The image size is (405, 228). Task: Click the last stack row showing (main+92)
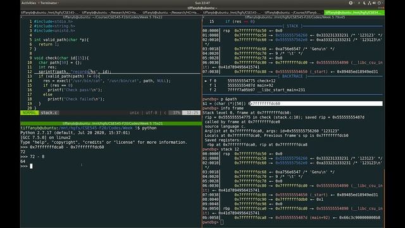point(292,218)
